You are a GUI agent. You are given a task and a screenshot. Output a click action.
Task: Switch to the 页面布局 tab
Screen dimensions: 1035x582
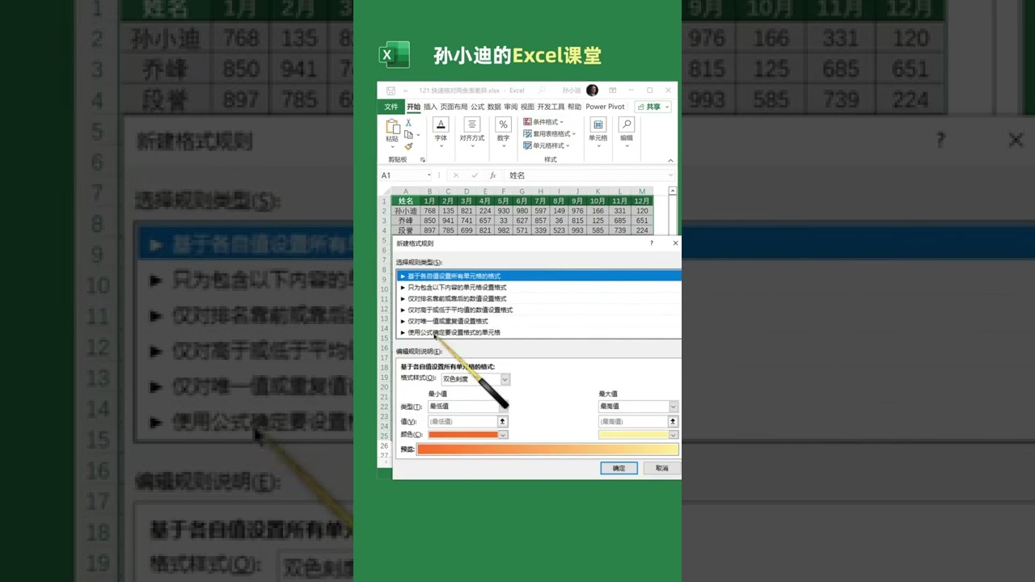[x=454, y=107]
